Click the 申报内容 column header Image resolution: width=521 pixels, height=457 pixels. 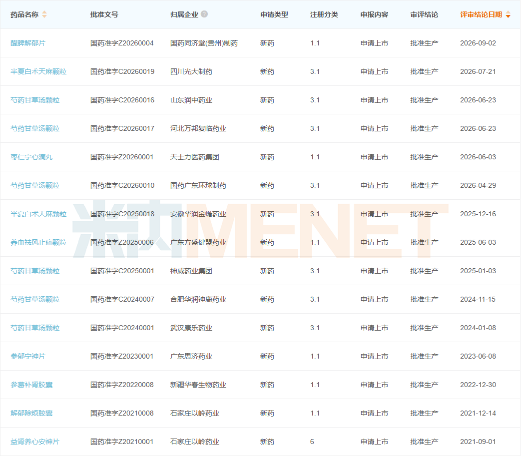(x=374, y=14)
